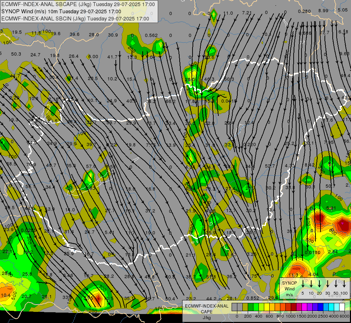This screenshot has height=323, width=351.
Task: Click the wind legend arrow above 30
Action: click(x=328, y=284)
